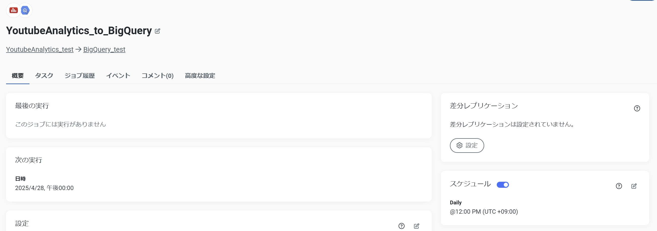The height and width of the screenshot is (231, 657).
Task: Click the YouTube Analytics source icon
Action: click(13, 10)
